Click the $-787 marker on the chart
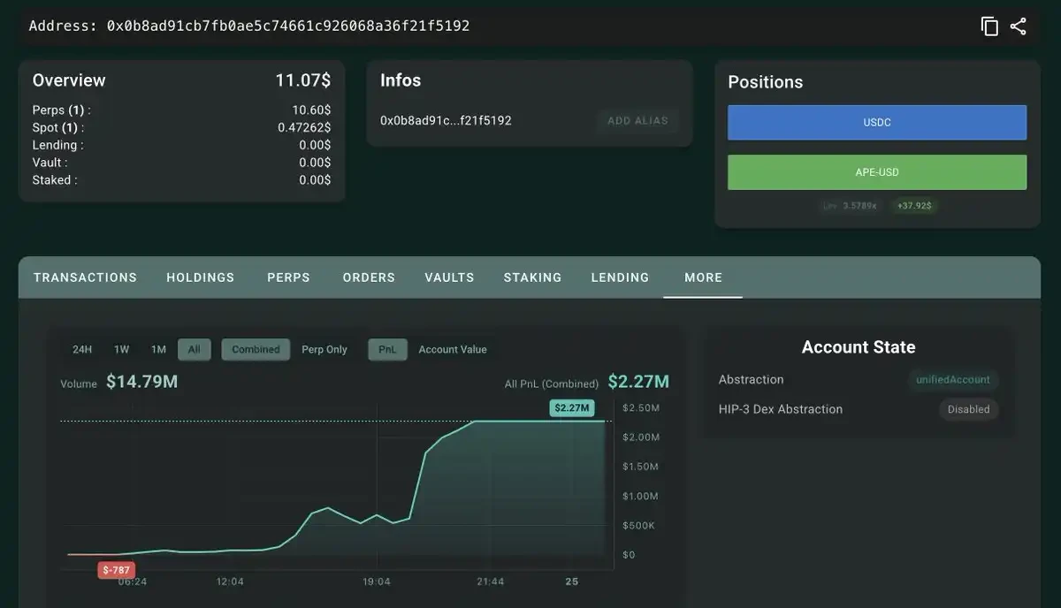This screenshot has width=1061, height=608. click(x=115, y=570)
